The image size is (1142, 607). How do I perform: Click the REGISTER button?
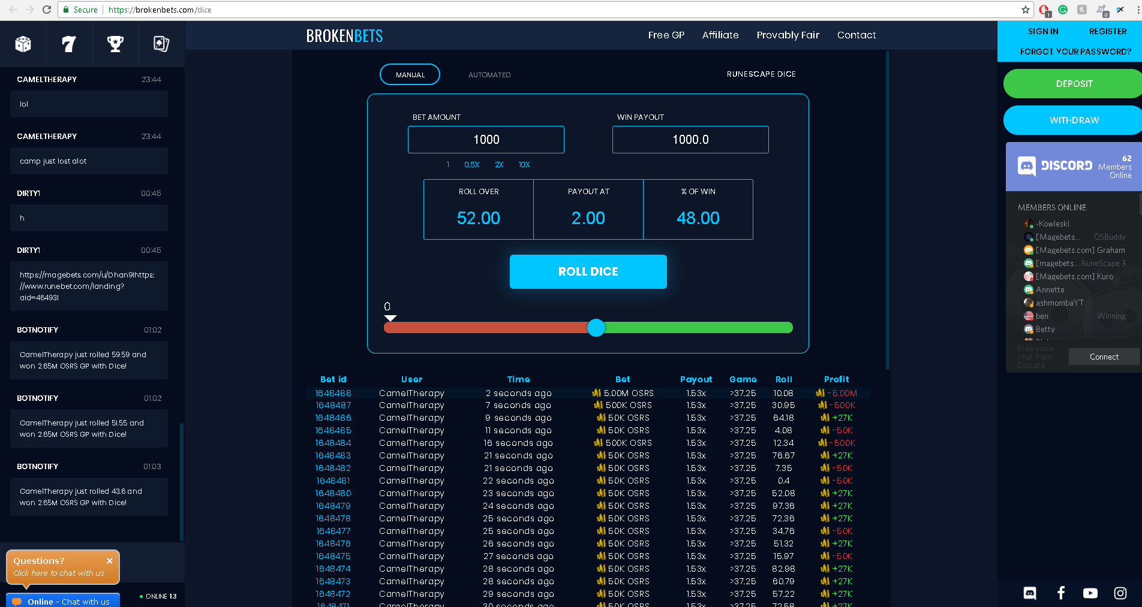pyautogui.click(x=1108, y=32)
